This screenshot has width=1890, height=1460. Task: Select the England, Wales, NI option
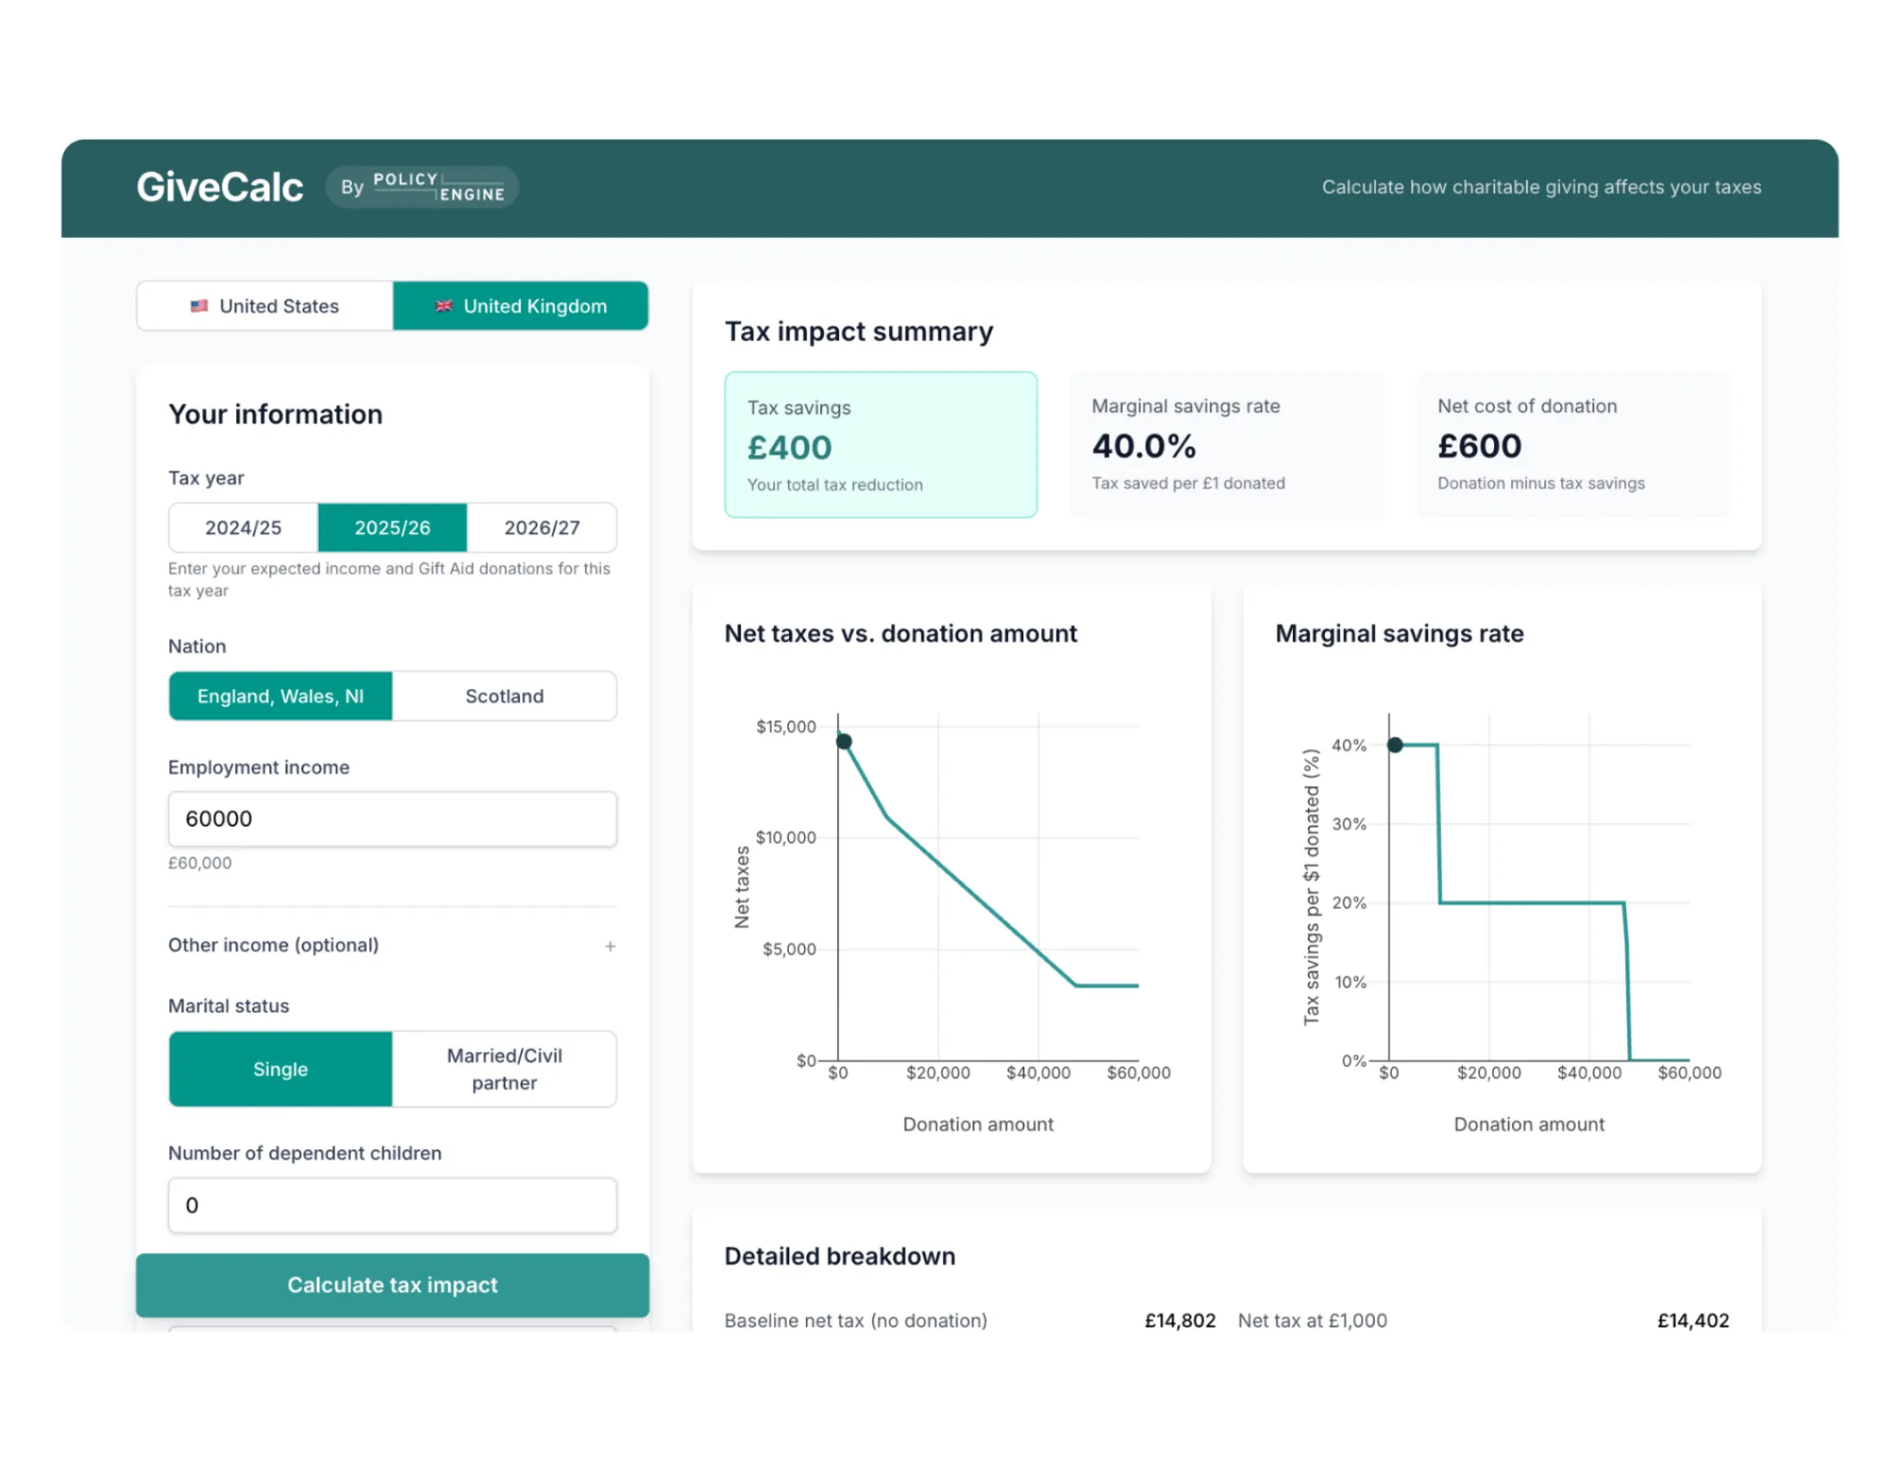(x=281, y=696)
